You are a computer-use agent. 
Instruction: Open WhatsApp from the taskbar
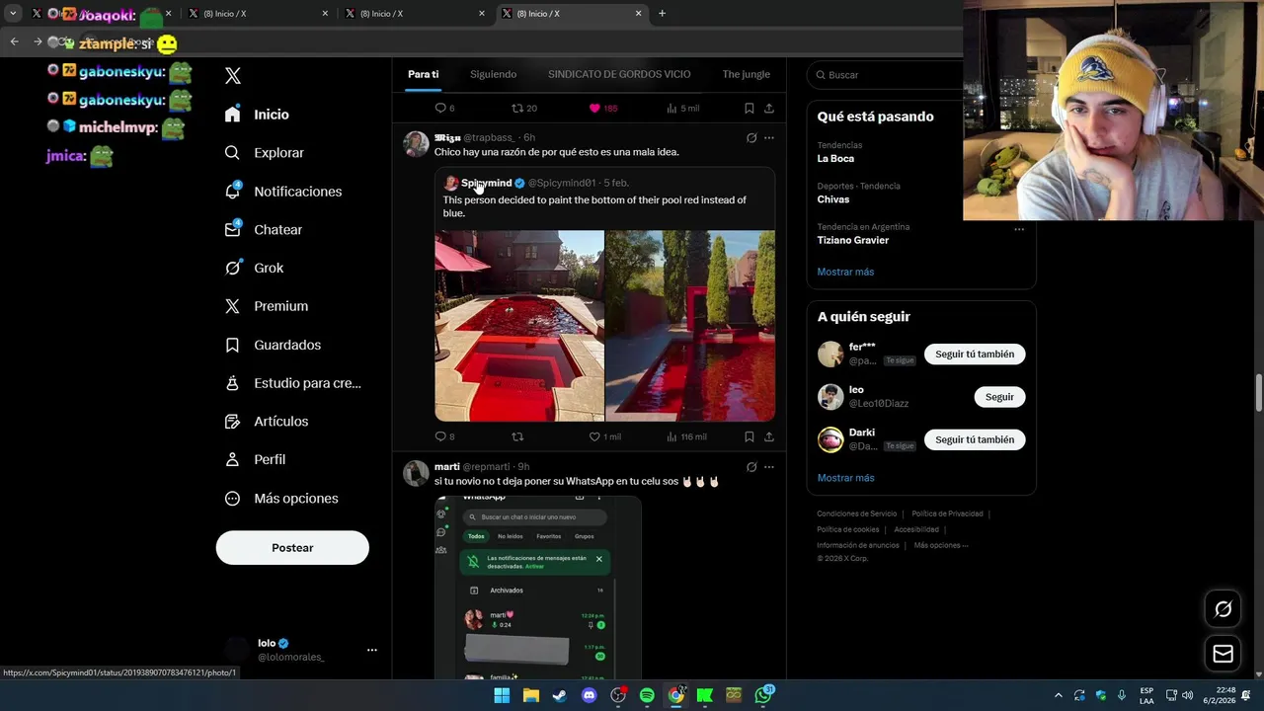(763, 695)
